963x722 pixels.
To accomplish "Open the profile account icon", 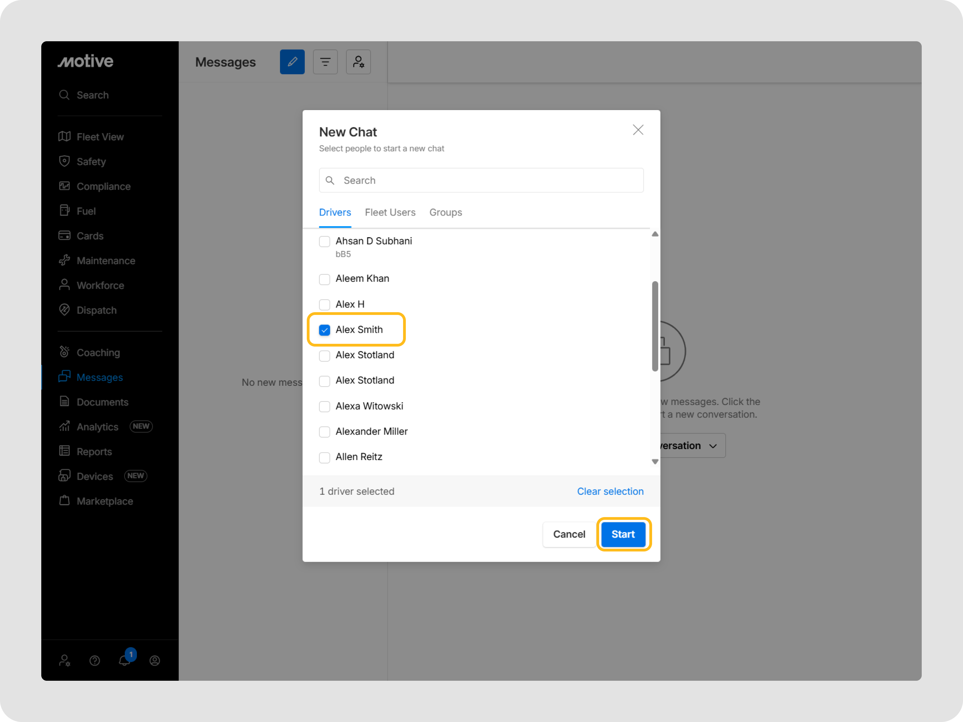I will [154, 661].
